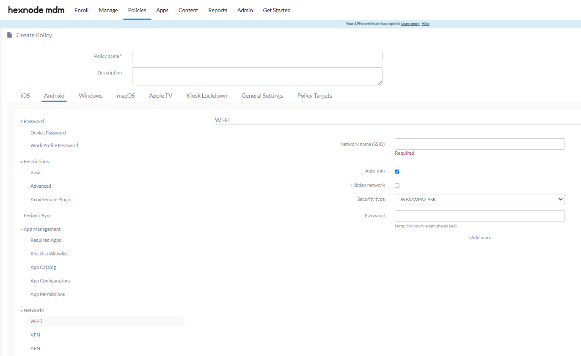Open Periodic Sync settings
581x356 pixels.
point(38,216)
